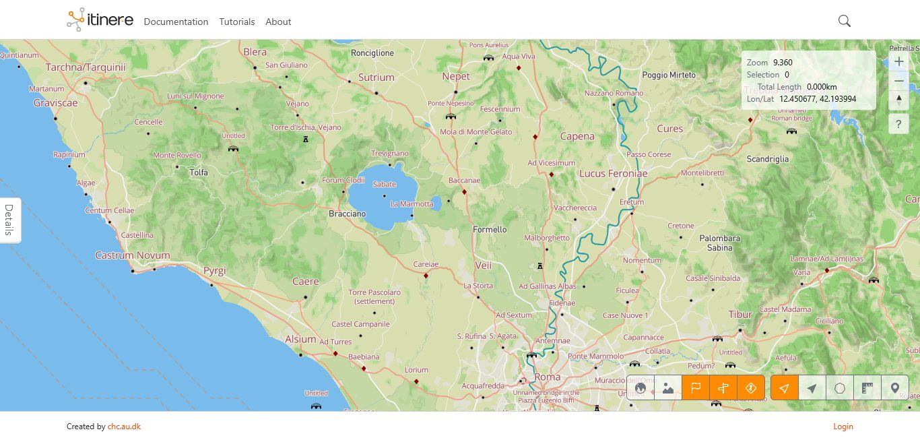Image resolution: width=920 pixels, height=440 pixels.
Task: Toggle the diamond road-sign layer button
Action: tap(751, 388)
